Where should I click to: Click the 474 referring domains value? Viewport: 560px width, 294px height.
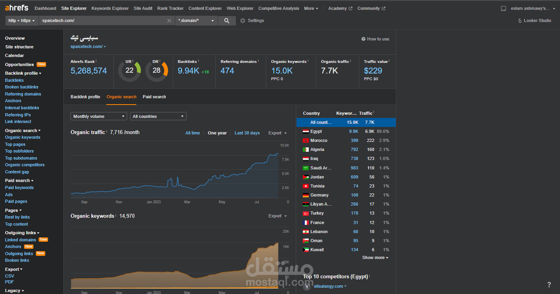click(227, 71)
